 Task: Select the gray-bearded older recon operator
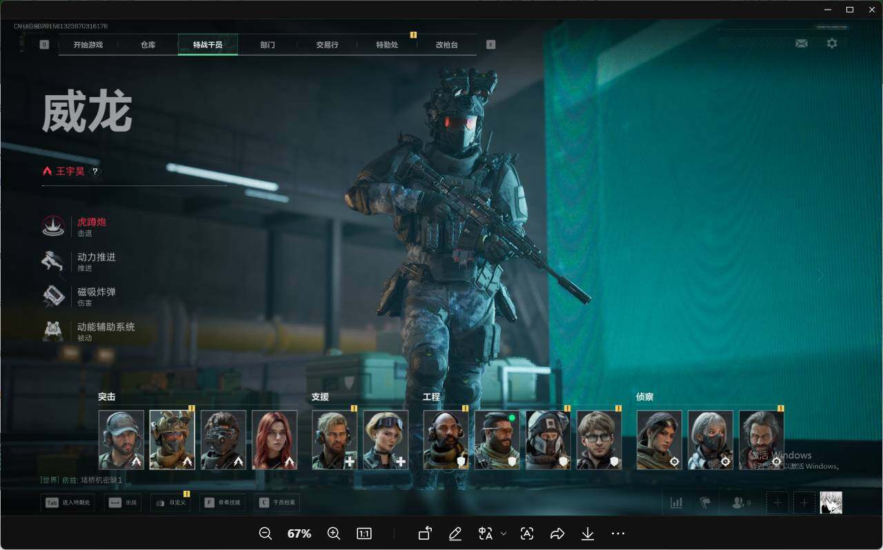[762, 440]
